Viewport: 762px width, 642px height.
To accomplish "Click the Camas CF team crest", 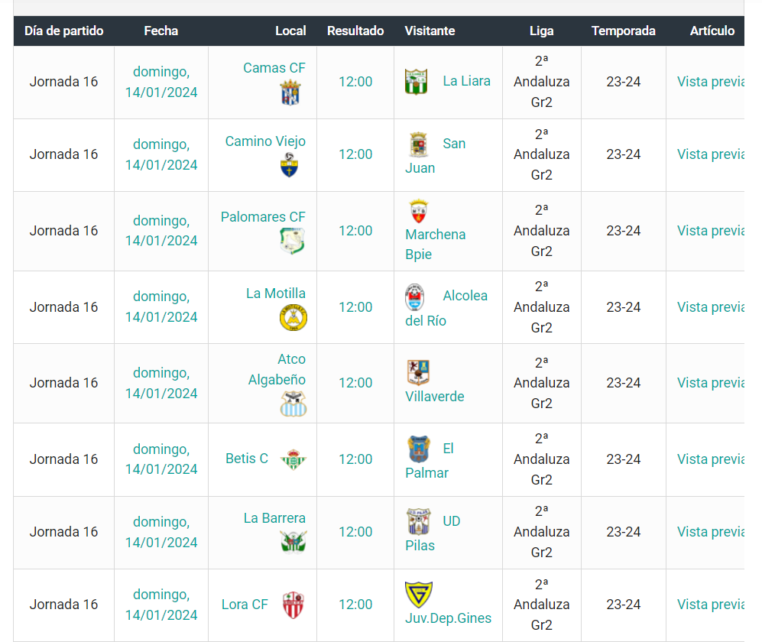I will point(293,93).
